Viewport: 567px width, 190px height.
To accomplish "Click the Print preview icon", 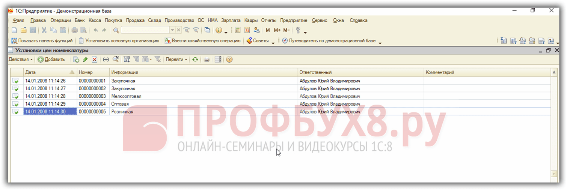I will tap(83, 30).
